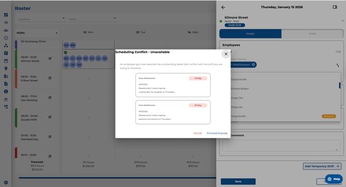Screen dimensions: 346x187
Task: Switch to the Invite tab
Action: coord(312,34)
